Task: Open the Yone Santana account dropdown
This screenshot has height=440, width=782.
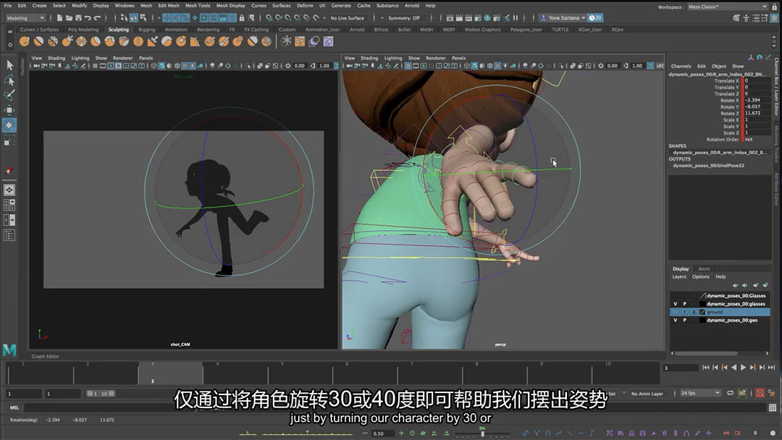Action: (563, 18)
